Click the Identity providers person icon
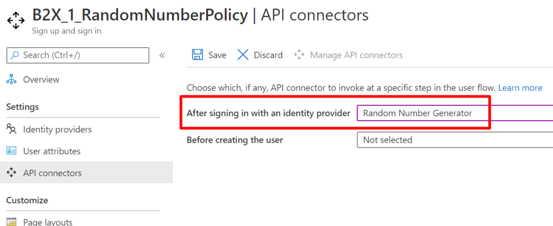Image resolution: width=553 pixels, height=226 pixels. click(x=11, y=129)
